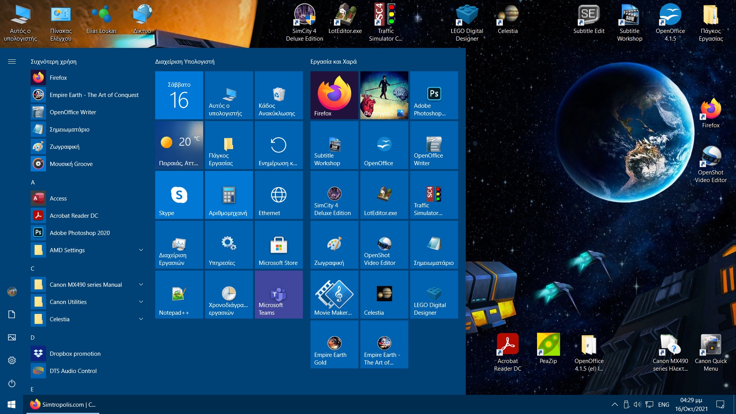
Task: Select Subtitle Edit desktop shortcut
Action: [589, 19]
